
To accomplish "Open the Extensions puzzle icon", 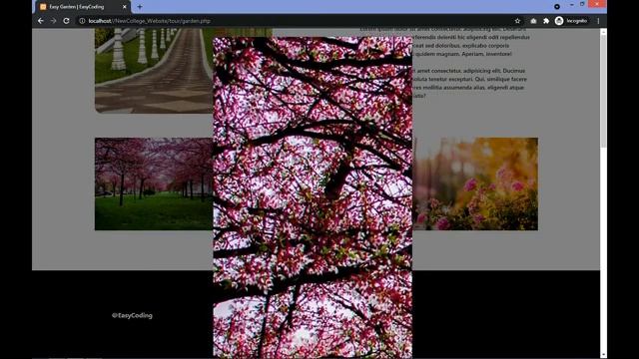I will pos(546,21).
